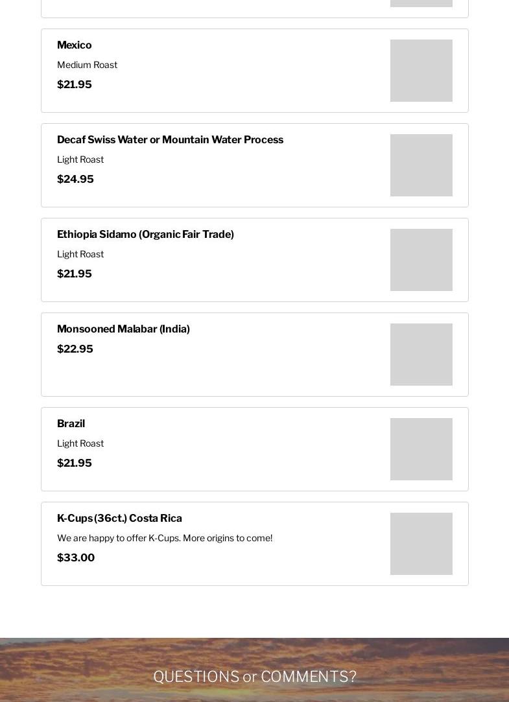The width and height of the screenshot is (509, 702).
Task: Open the Brazil coffee listing
Action: (71, 424)
